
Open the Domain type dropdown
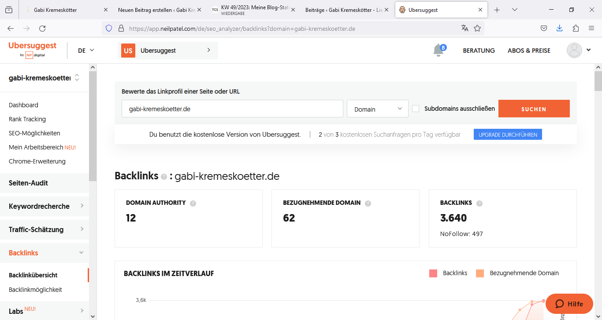(x=378, y=109)
